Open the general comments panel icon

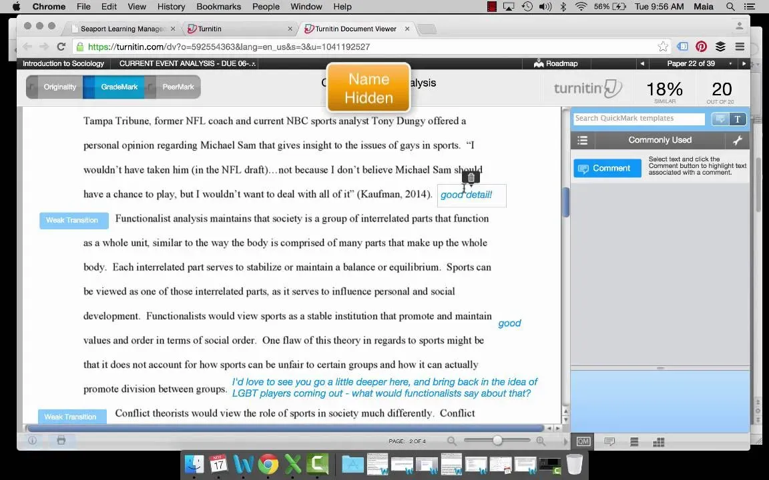(609, 442)
